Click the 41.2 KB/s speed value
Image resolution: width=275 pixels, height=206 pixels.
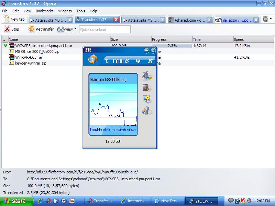[x=242, y=57]
